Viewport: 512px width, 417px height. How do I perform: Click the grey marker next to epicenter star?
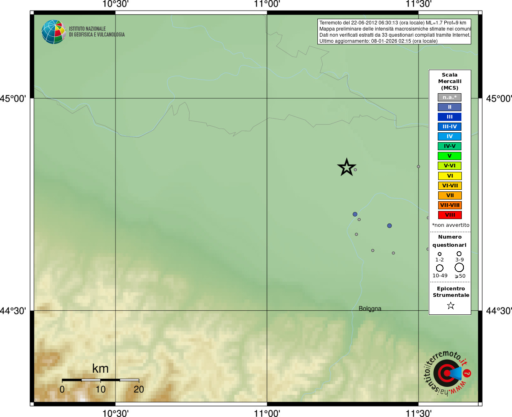pyautogui.click(x=355, y=170)
